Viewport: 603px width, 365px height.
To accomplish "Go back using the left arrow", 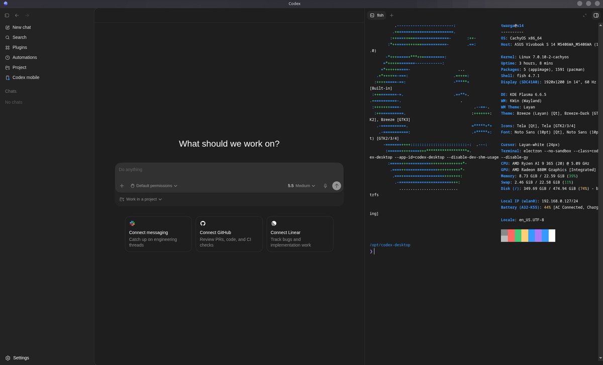I will click(17, 16).
